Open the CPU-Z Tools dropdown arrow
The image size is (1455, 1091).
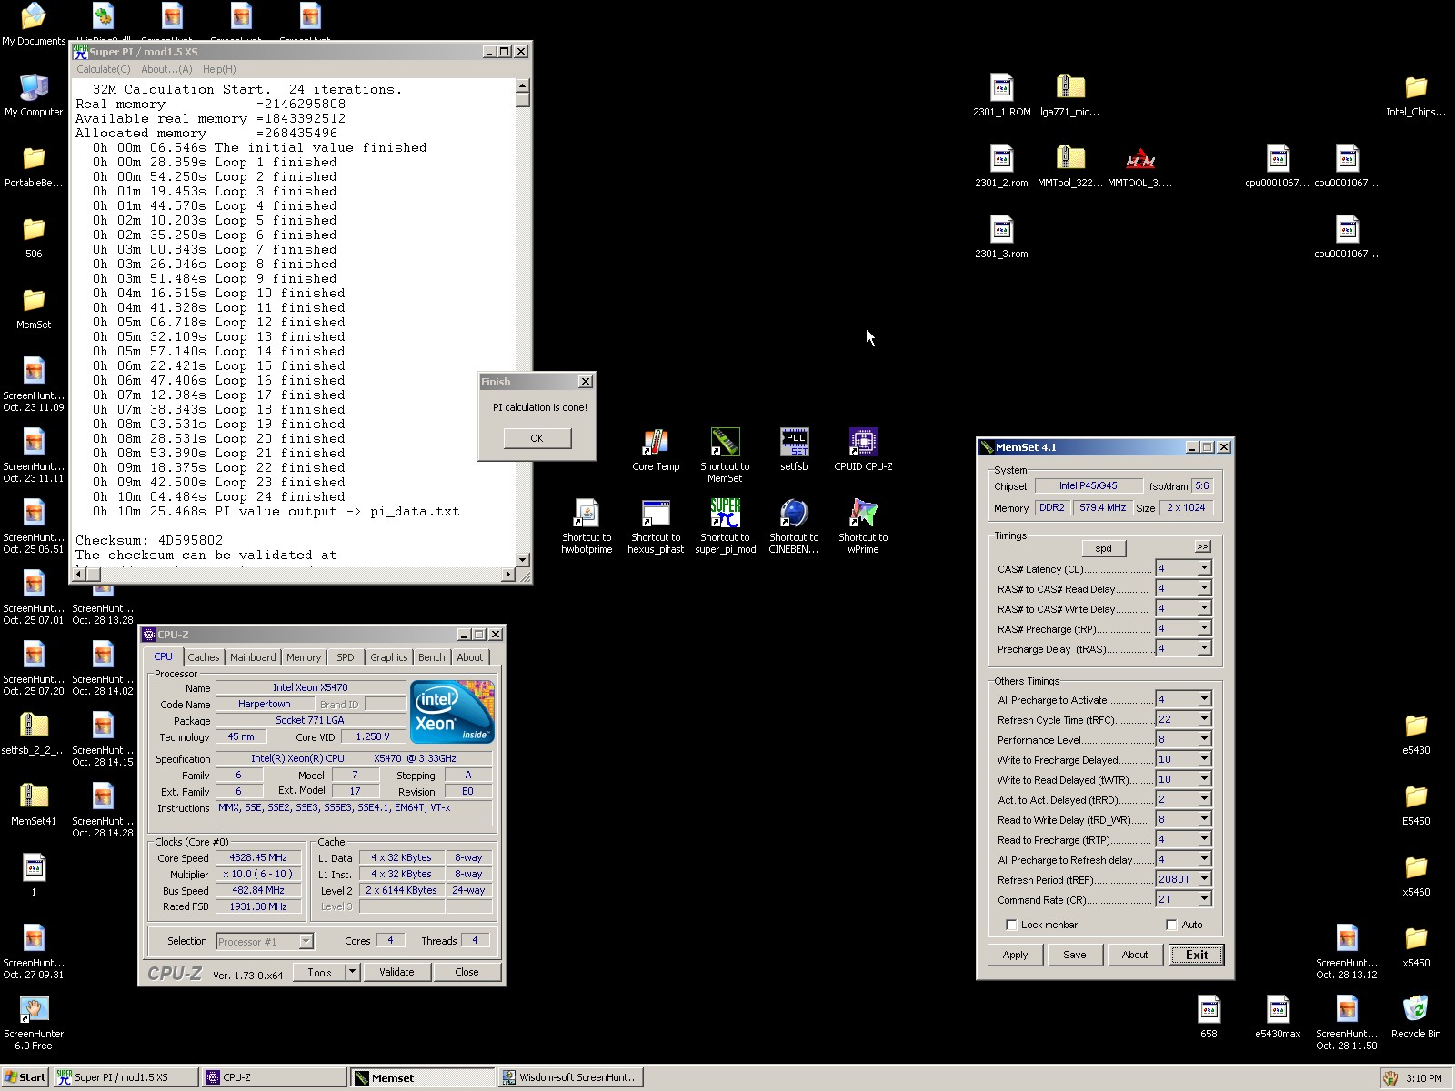(352, 972)
